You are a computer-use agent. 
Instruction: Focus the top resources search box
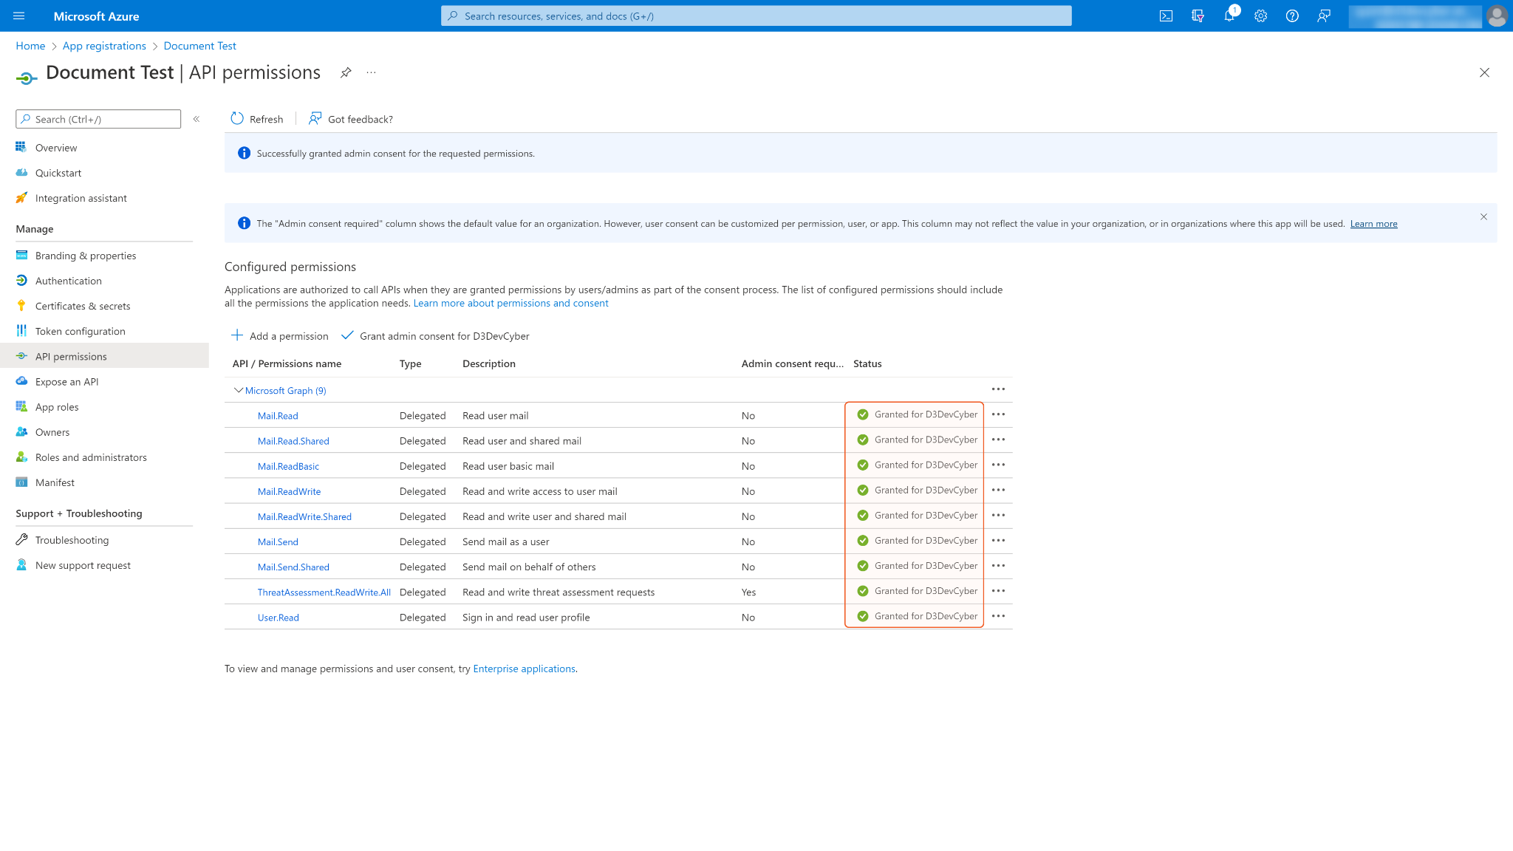point(756,16)
